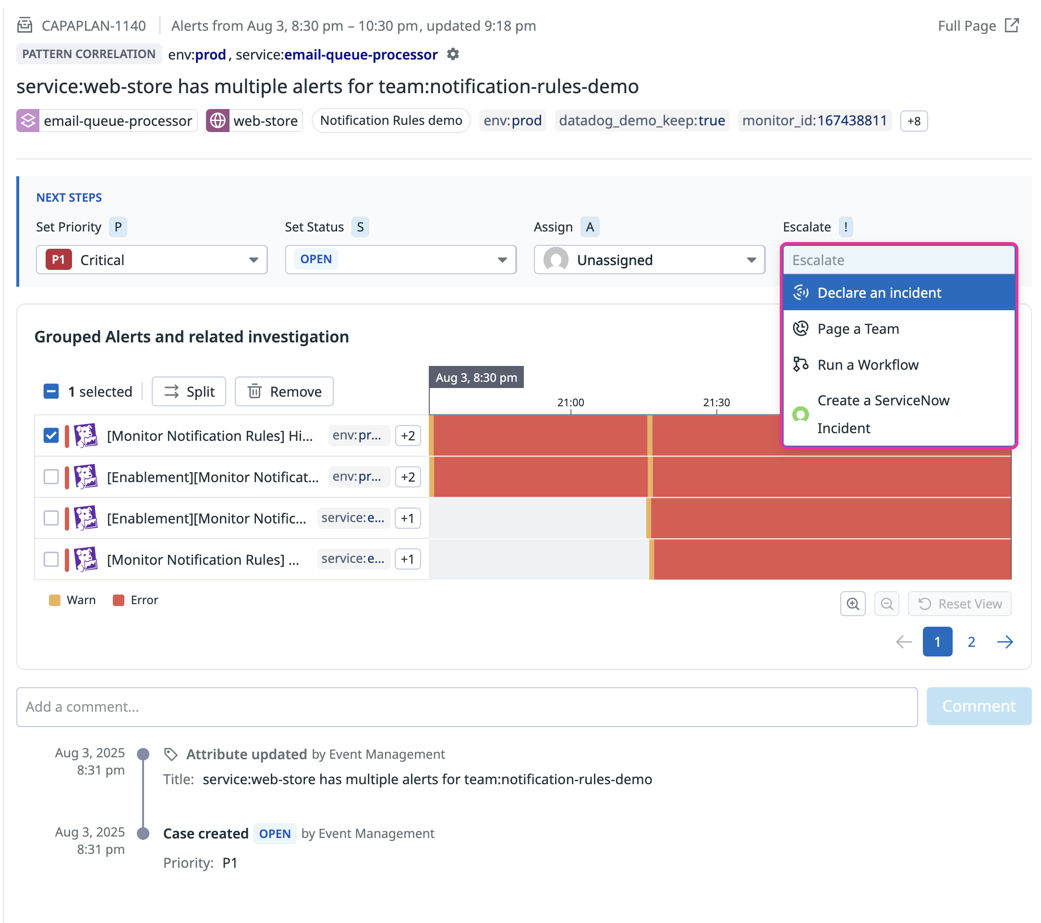
Task: Click the S keyboard shortcut badge
Action: click(360, 227)
